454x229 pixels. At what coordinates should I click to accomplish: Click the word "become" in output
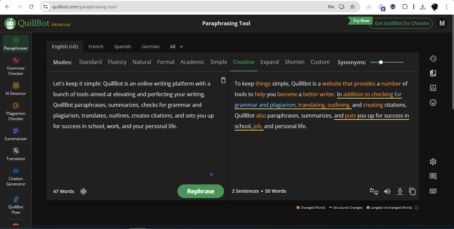pyautogui.click(x=287, y=94)
